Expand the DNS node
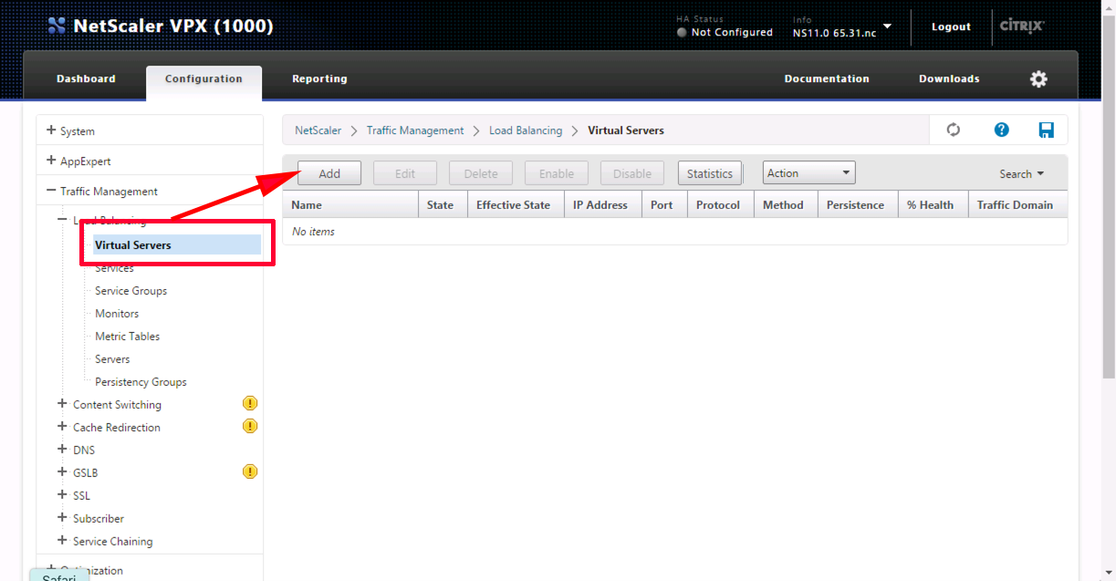Screen dimensions: 1116x581 [x=62, y=449]
